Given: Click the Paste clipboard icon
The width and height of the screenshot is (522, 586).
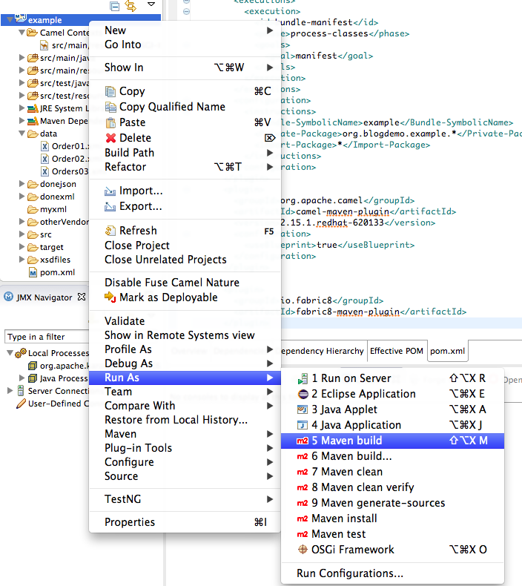Looking at the screenshot, I should [x=110, y=122].
